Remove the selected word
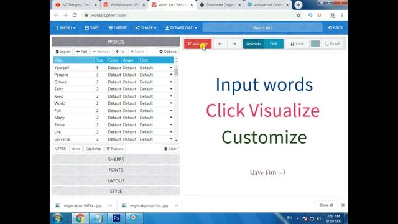The width and height of the screenshot is (398, 224). coord(101,52)
